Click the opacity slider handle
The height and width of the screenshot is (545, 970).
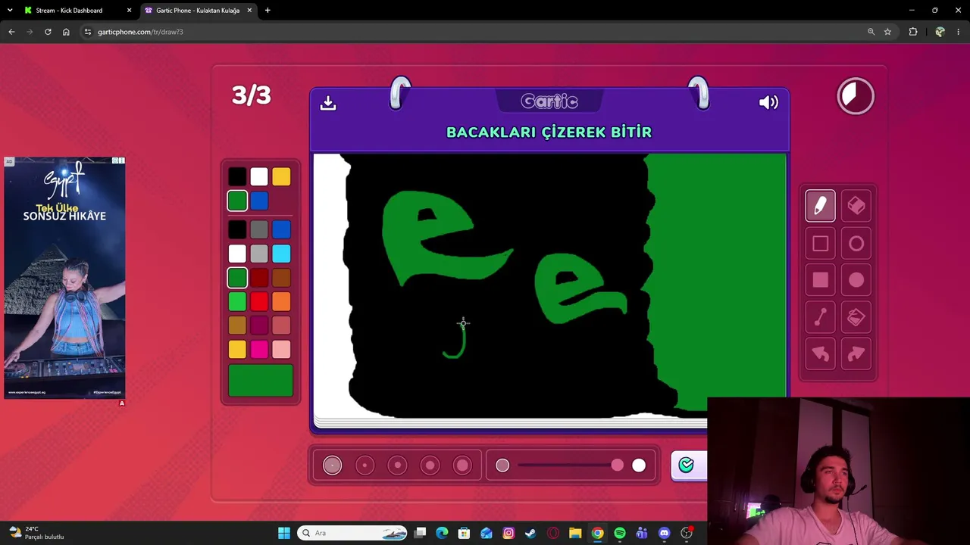(x=618, y=466)
